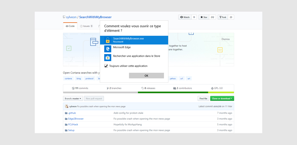Select SearchWithMyBrowser.exe in the dialog
Viewport: 297px width, 145px height.
point(134,40)
